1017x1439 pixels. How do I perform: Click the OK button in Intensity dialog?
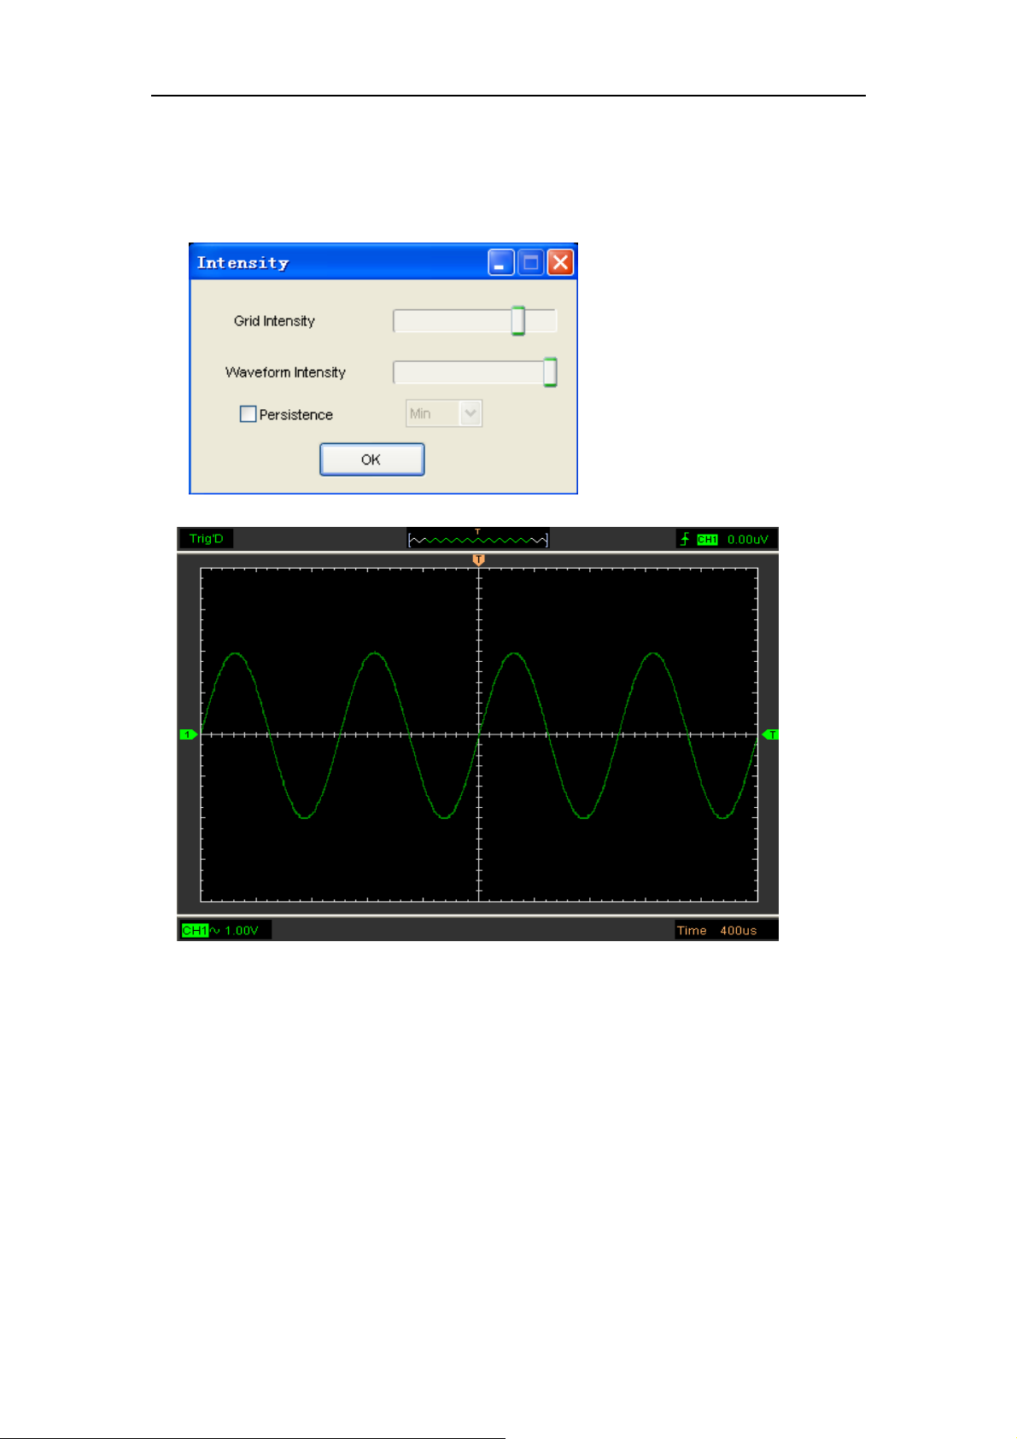click(371, 459)
